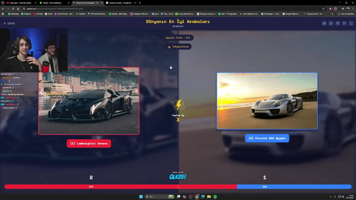356x200 pixels.
Task: Open the browser extensions puzzle icon
Action: (335, 9)
